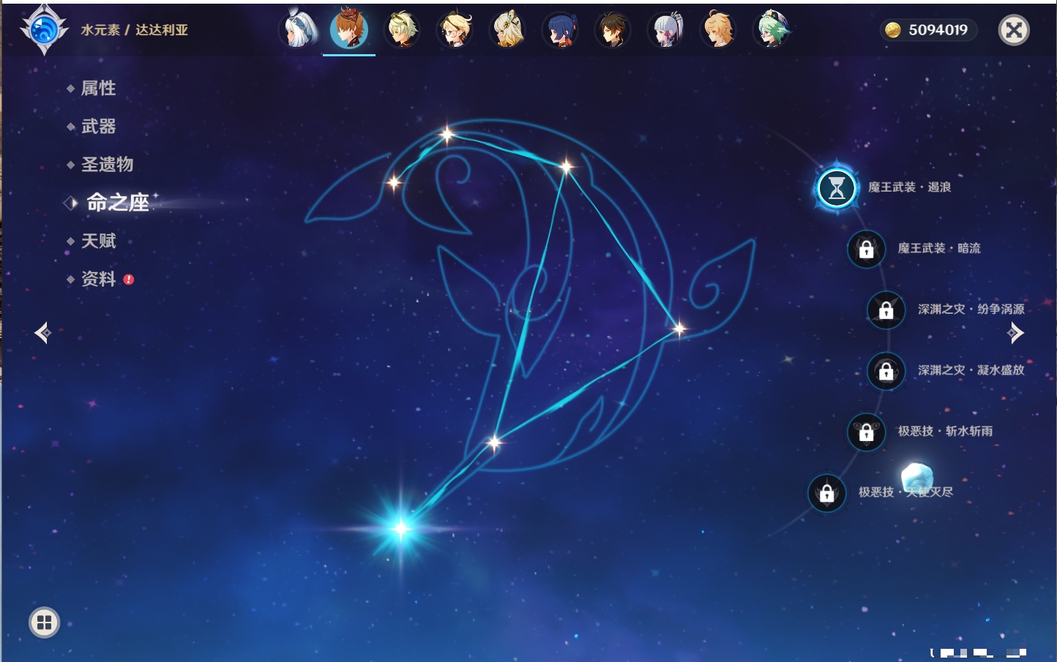
Task: Click the 水元素 / 达达利亚 title text
Action: 135,30
